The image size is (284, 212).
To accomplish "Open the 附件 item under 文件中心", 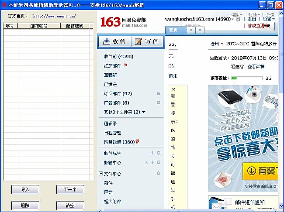I will (108, 183).
